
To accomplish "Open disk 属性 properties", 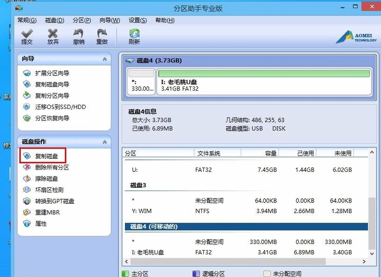I will pyautogui.click(x=35, y=224).
